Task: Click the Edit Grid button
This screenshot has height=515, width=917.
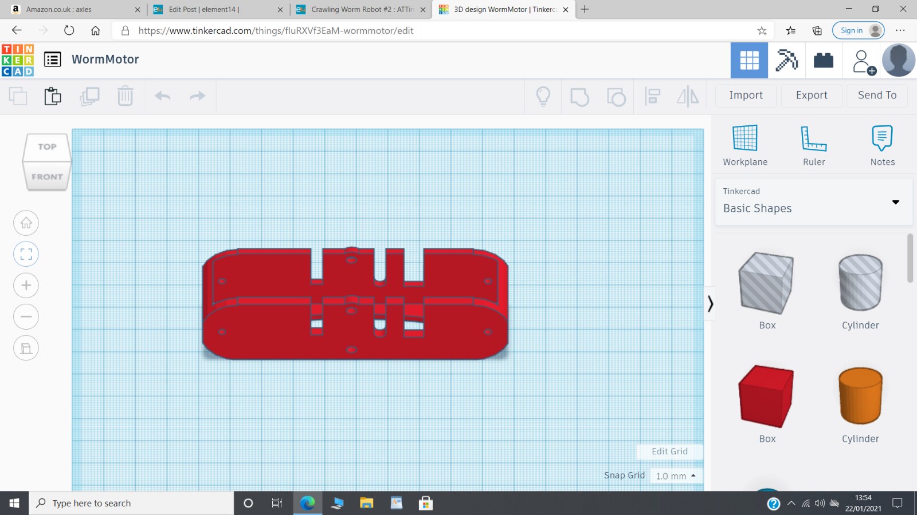Action: (x=669, y=451)
